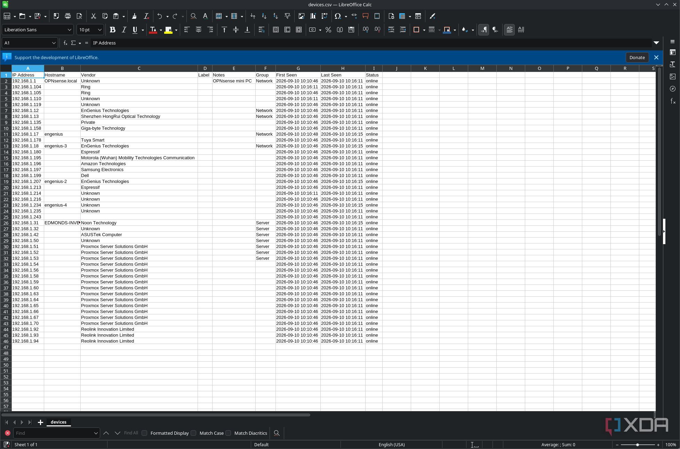Click red font color swatch
The image size is (680, 449).
[153, 30]
